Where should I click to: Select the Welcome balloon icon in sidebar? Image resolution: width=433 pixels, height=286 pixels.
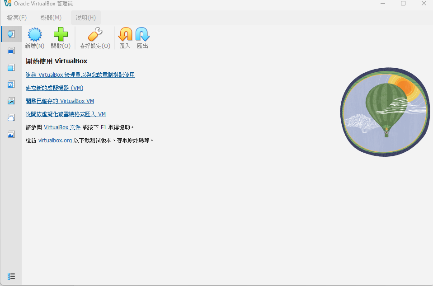click(x=11, y=34)
